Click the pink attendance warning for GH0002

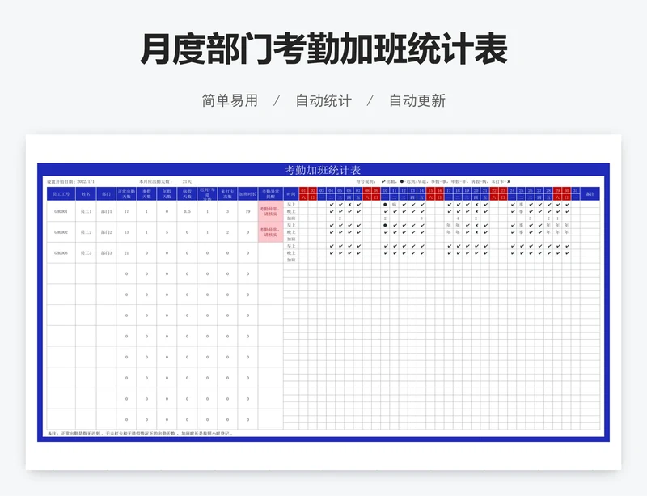coord(270,233)
